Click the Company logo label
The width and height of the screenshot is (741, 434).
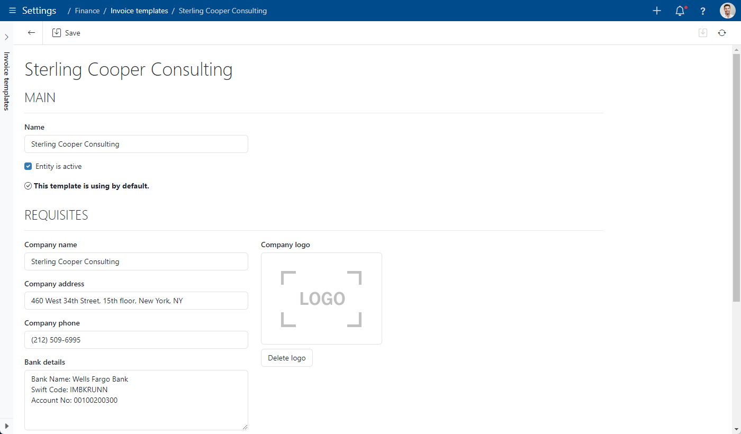point(285,245)
